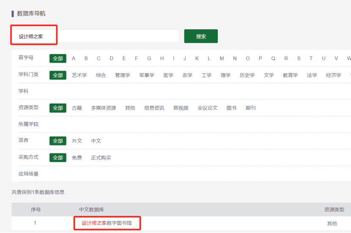Select 全部 in 资源类型 row
The width and height of the screenshot is (351, 233).
pyautogui.click(x=58, y=108)
